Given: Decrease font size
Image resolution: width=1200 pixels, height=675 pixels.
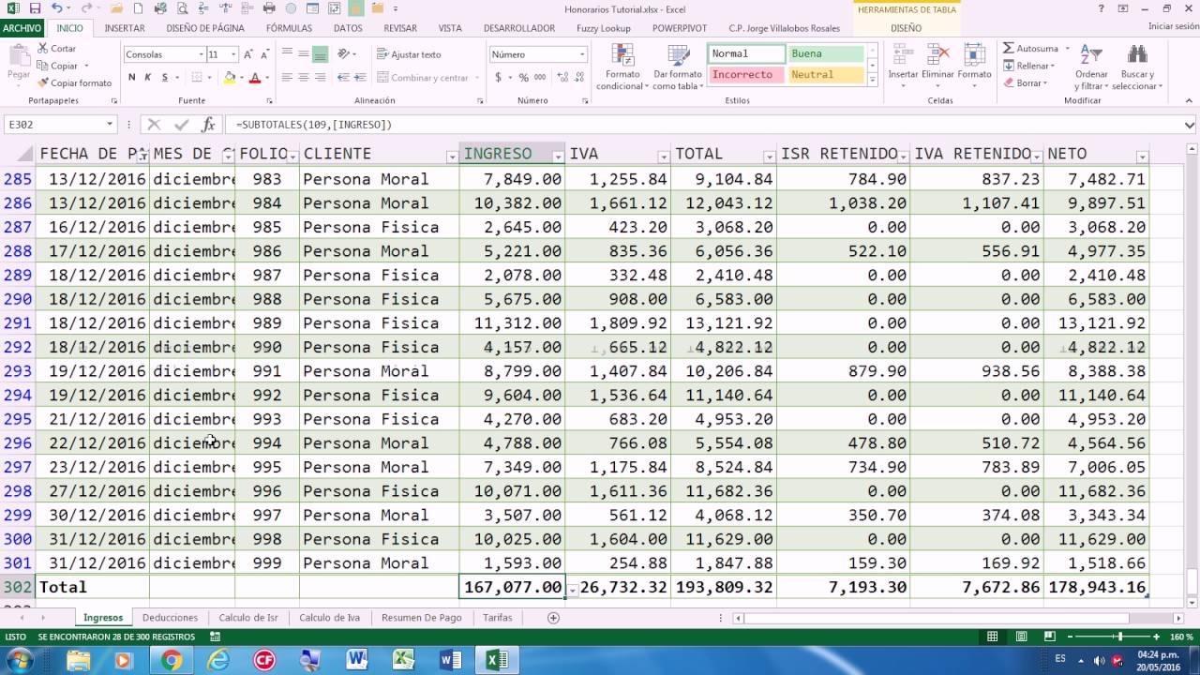Looking at the screenshot, I should click(263, 54).
